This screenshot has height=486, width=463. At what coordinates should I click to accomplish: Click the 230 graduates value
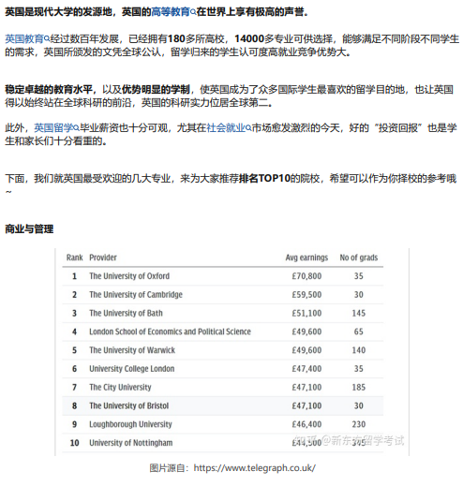[359, 424]
